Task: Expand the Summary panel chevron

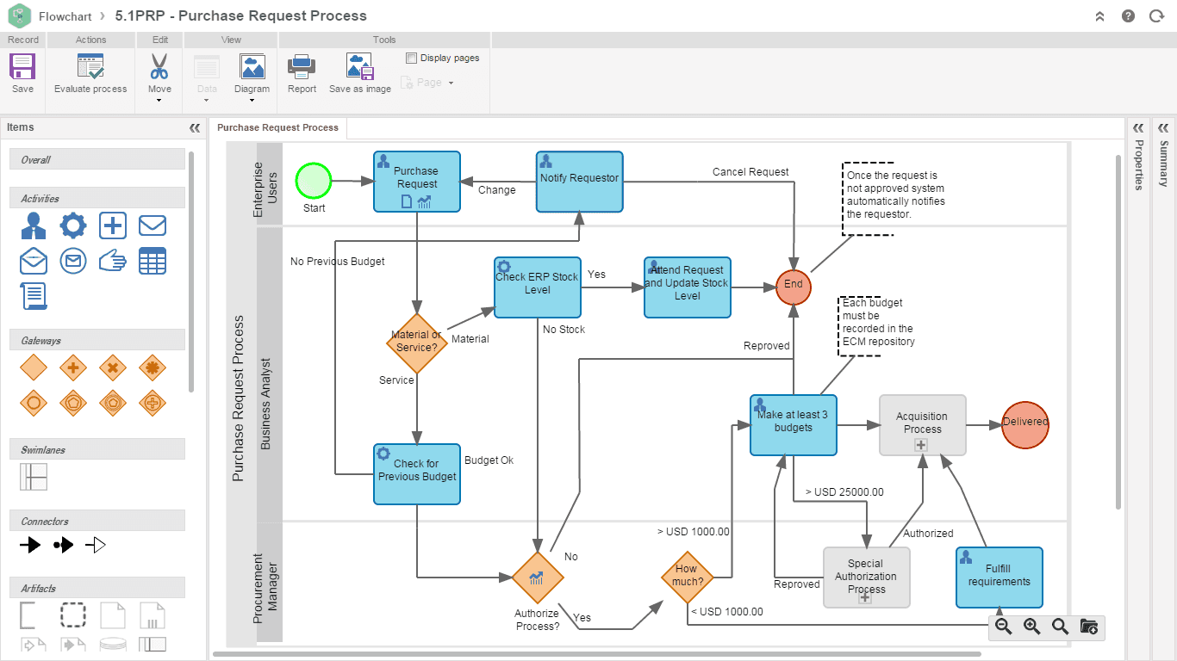Action: point(1163,127)
